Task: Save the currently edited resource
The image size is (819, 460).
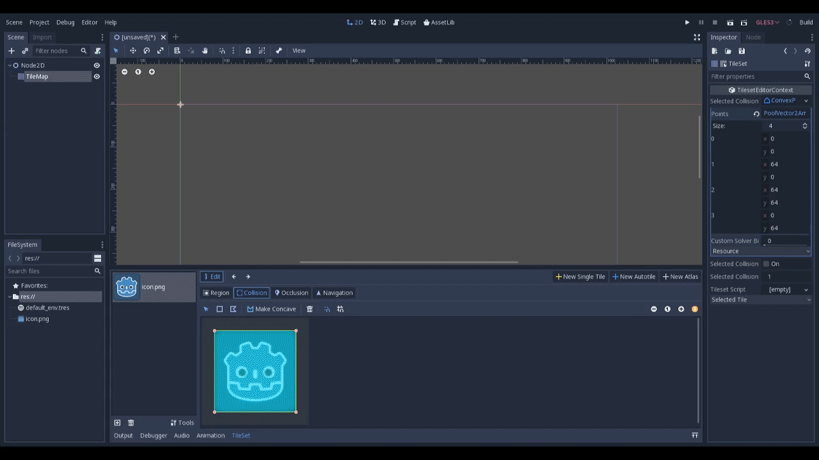Action: click(x=742, y=51)
